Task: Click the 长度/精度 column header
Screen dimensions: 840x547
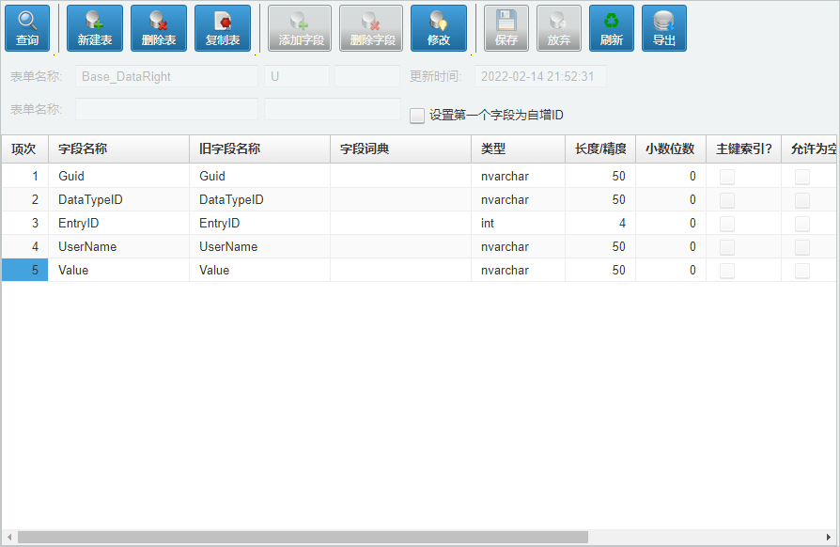Action: pyautogui.click(x=600, y=148)
